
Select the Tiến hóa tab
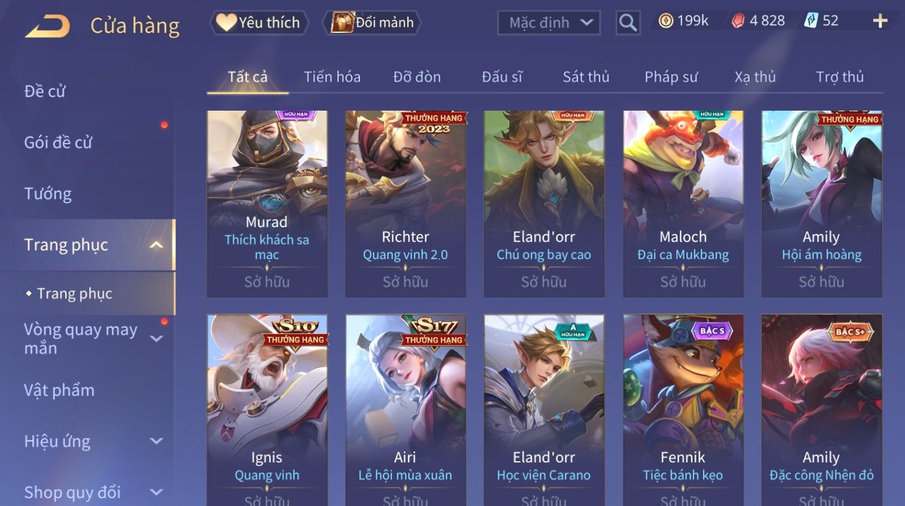332,77
